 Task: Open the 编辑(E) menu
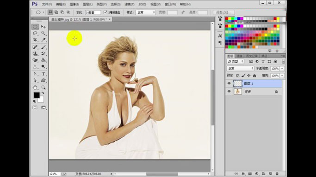pos(61,4)
